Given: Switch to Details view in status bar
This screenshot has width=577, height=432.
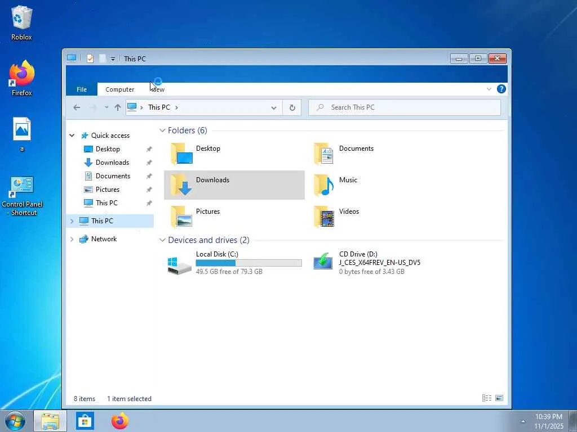Looking at the screenshot, I should 486,398.
